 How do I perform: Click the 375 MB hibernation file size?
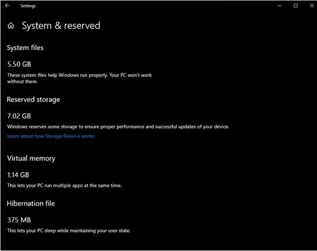tap(19, 220)
